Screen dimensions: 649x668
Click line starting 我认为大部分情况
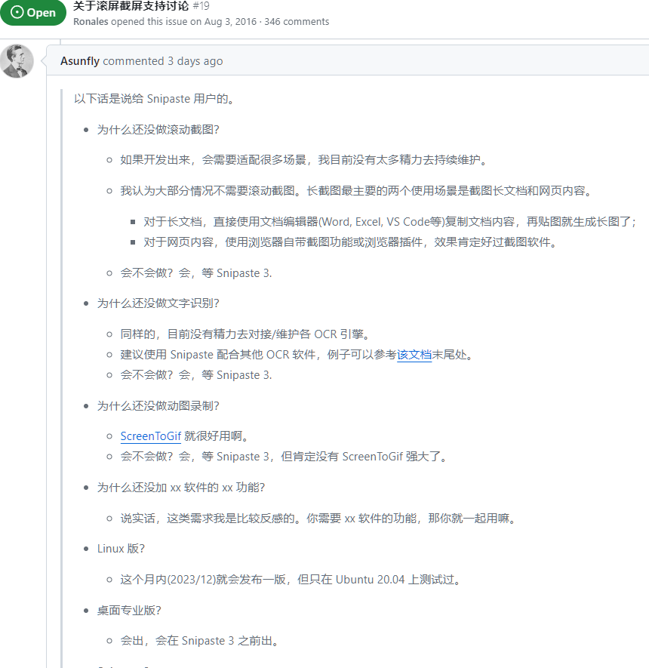(x=356, y=191)
